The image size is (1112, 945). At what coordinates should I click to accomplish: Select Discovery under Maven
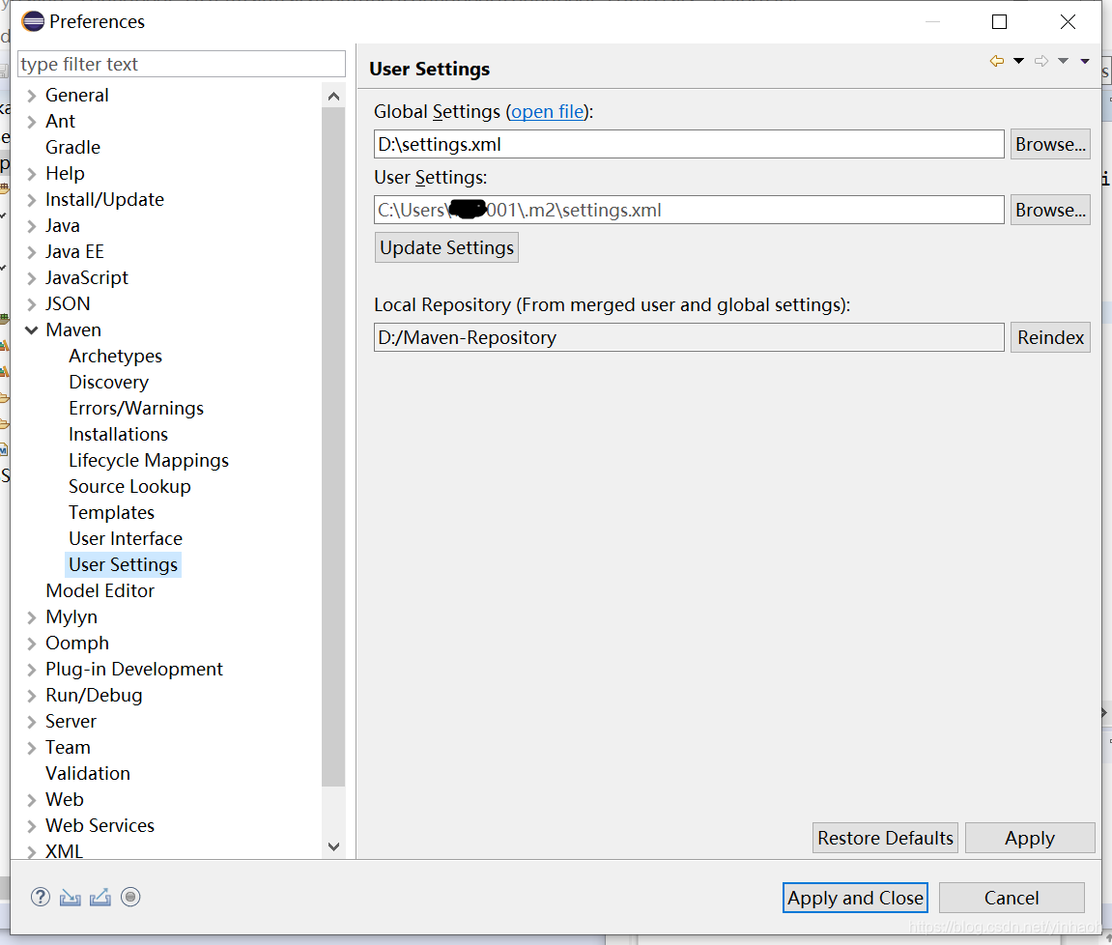pyautogui.click(x=108, y=383)
